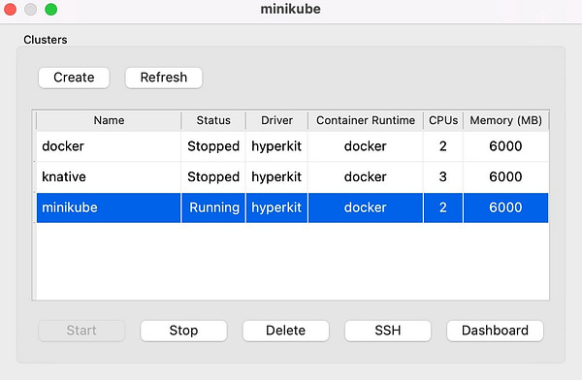
Task: Select the minikube cluster name cell
Action: (x=109, y=207)
